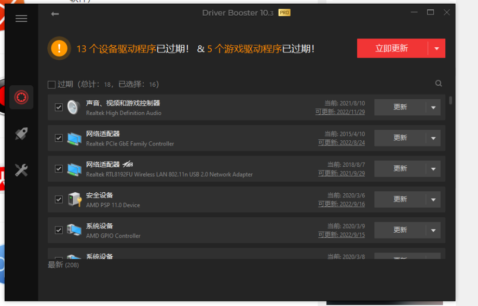478x306 pixels.
Task: Update the Realtek PCIe GbE driver
Action: (x=400, y=138)
